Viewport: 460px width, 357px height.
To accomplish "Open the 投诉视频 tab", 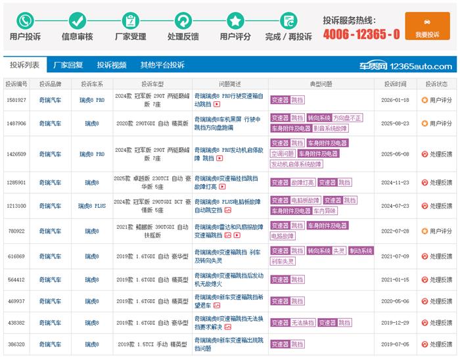I will (x=112, y=65).
